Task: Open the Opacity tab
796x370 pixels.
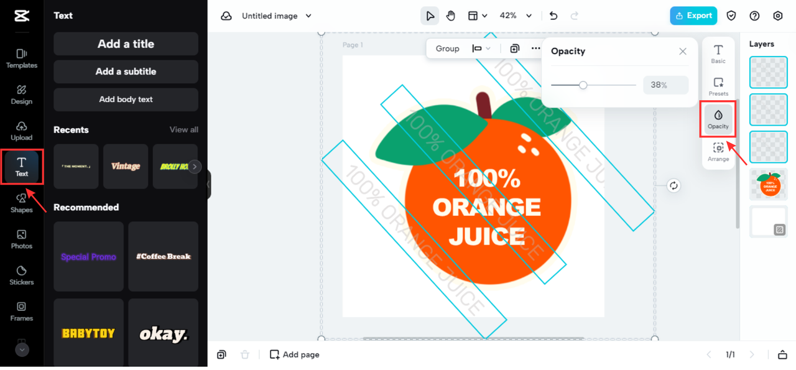Action: pyautogui.click(x=718, y=119)
